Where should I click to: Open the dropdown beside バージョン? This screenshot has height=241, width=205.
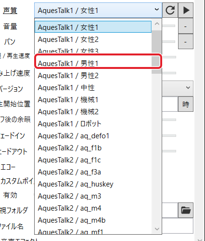tap(178, 88)
